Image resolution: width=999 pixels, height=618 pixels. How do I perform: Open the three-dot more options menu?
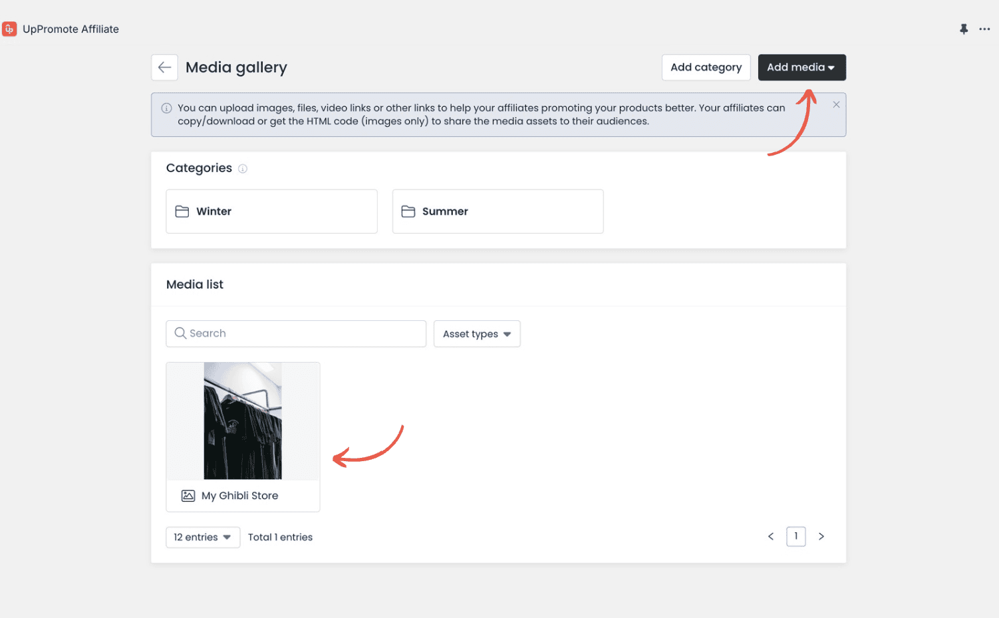point(984,29)
